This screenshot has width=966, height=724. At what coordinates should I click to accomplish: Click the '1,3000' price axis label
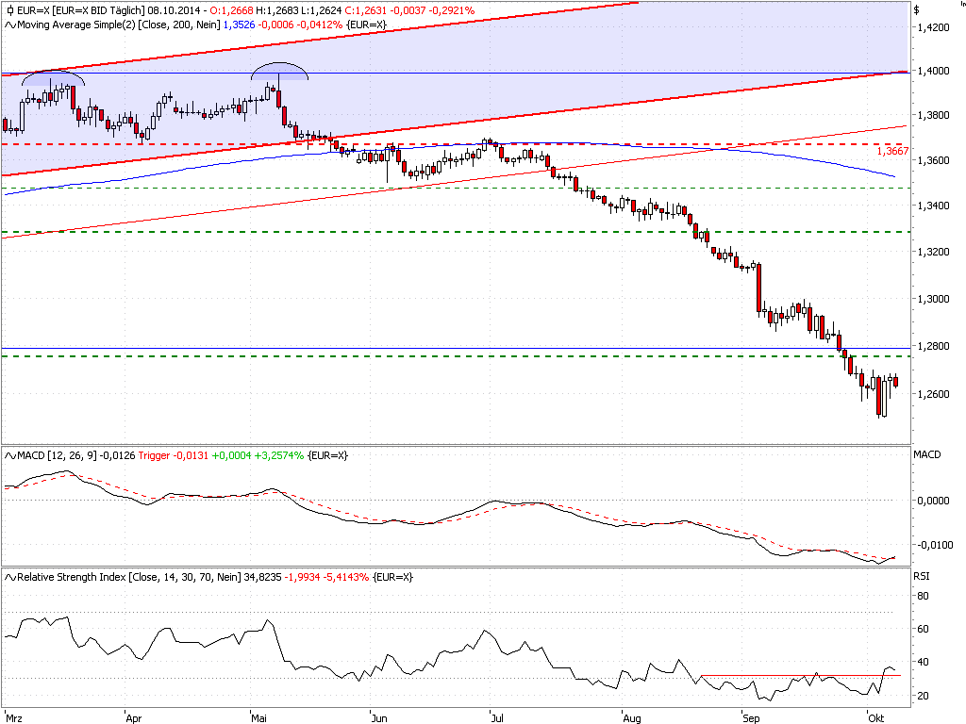[x=933, y=299]
